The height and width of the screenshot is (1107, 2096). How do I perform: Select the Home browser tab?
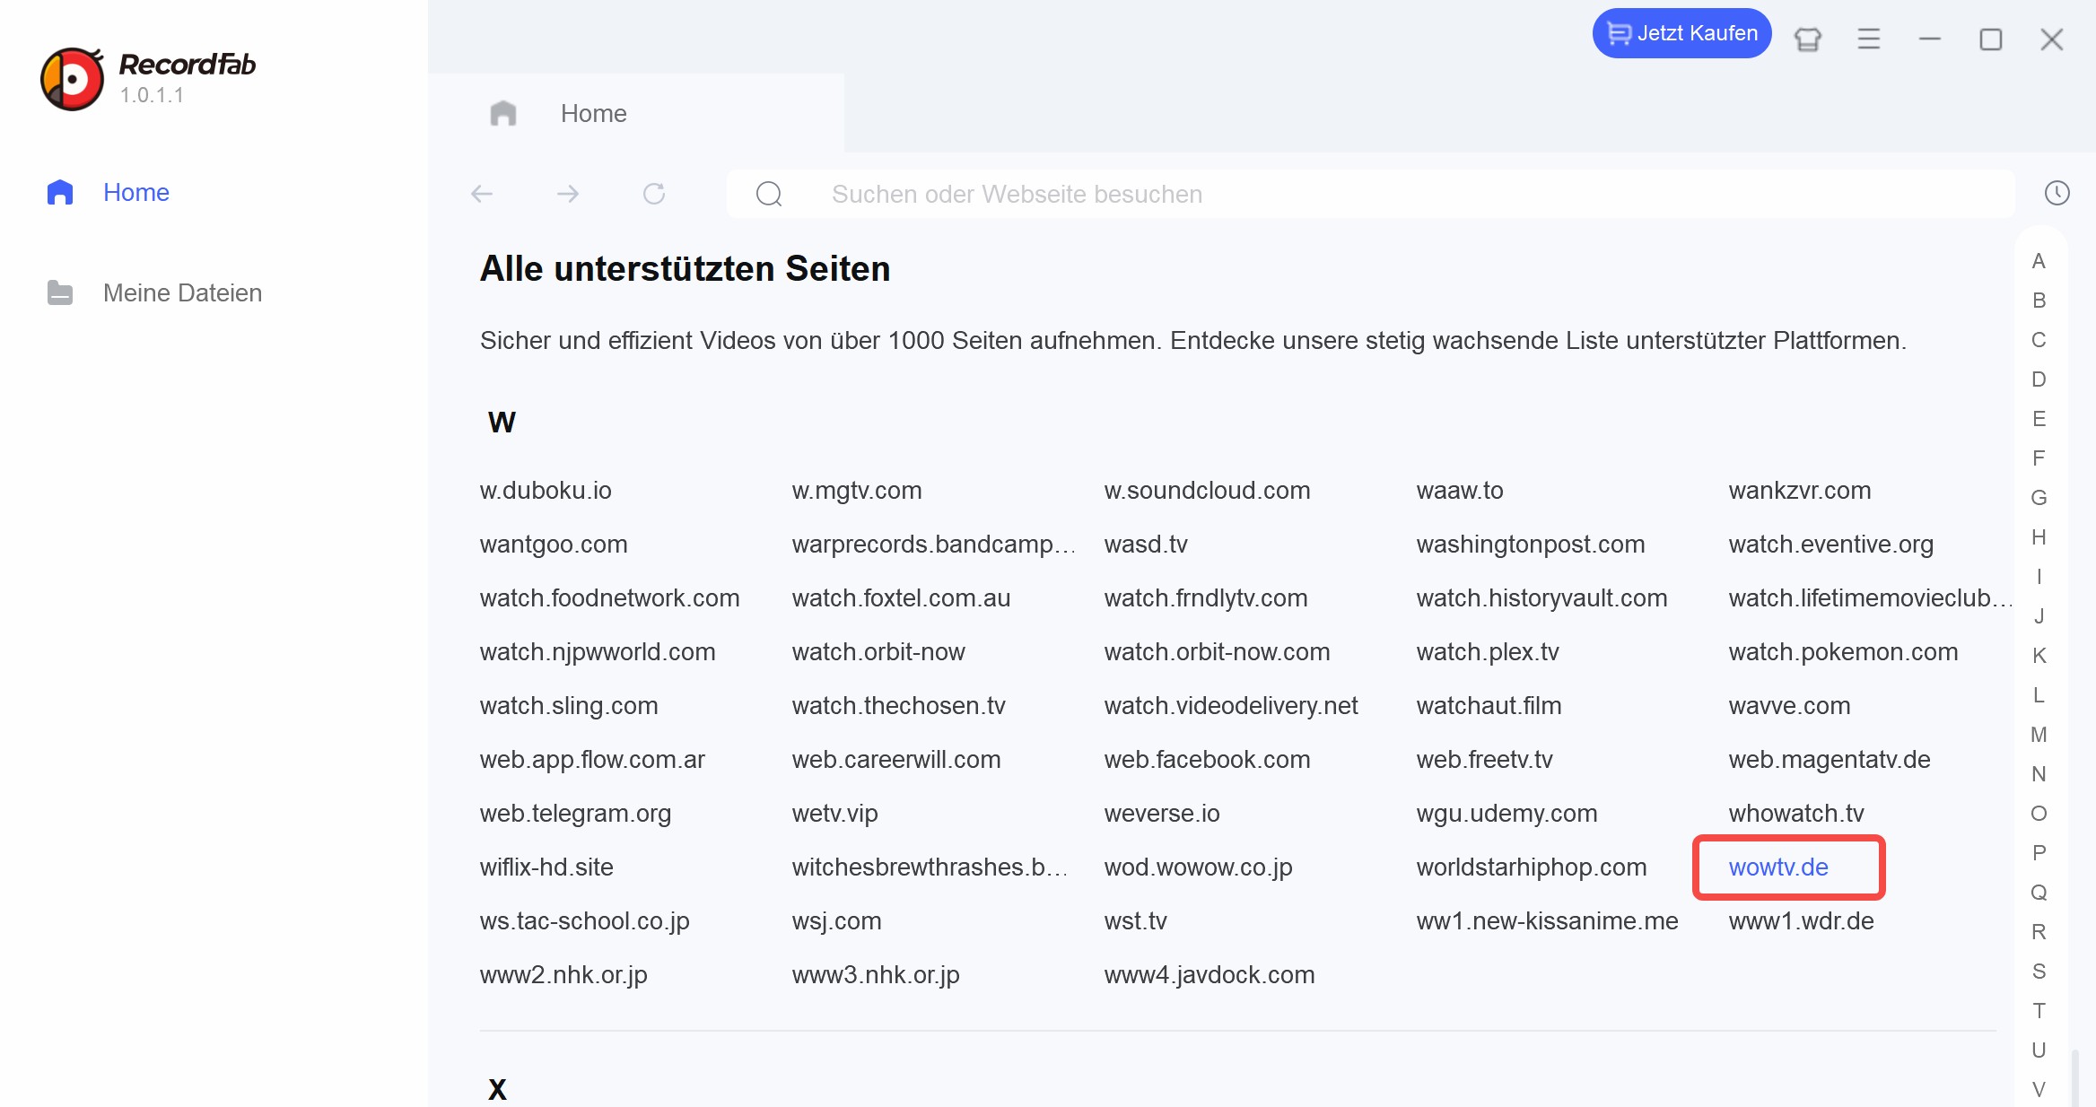(636, 114)
